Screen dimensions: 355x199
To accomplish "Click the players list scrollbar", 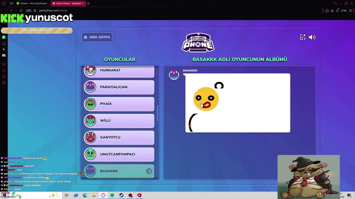I will pos(158,113).
